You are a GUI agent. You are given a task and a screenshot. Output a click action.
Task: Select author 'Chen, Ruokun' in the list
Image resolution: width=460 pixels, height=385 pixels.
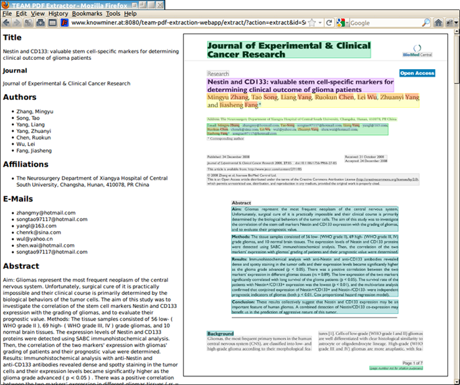[34, 138]
